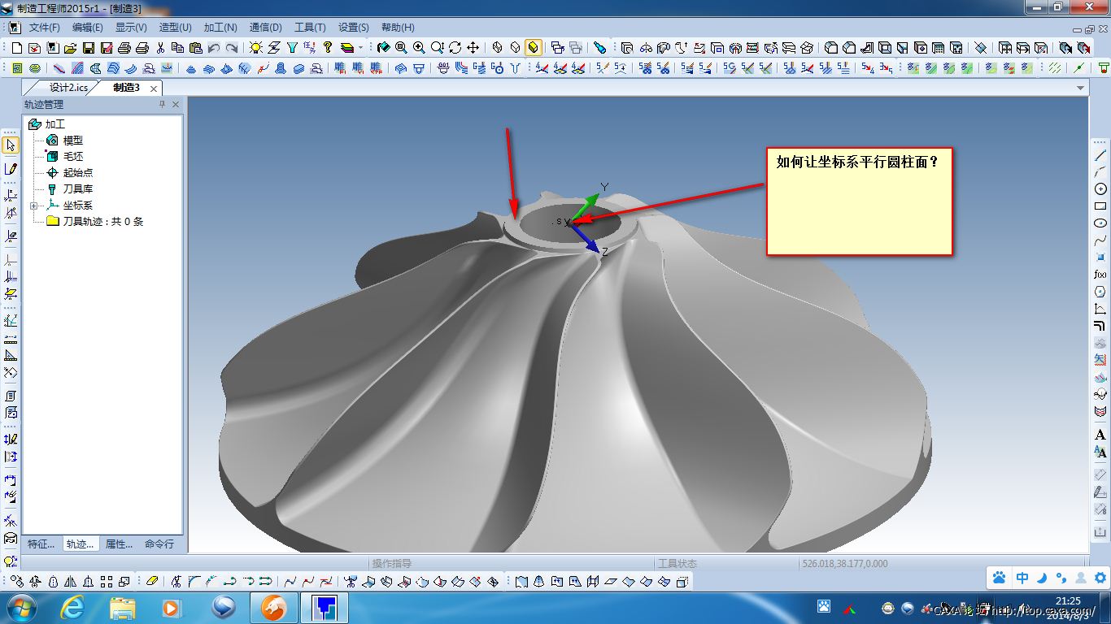Click the Undo arrow icon
Image resolution: width=1111 pixels, height=624 pixels.
pyautogui.click(x=213, y=48)
